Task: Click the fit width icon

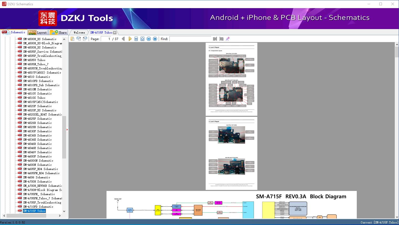Action: click(x=136, y=39)
